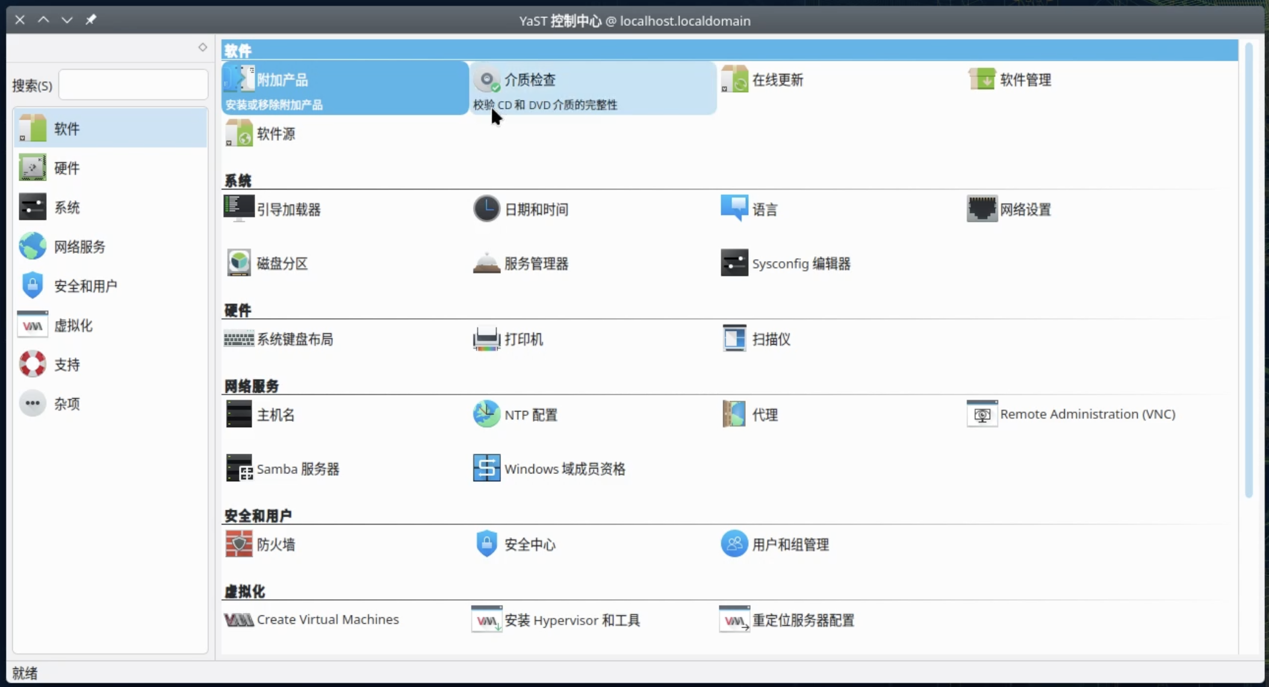Open Date and Time clock icon
Screen dimensions: 1269x687
[x=486, y=209]
